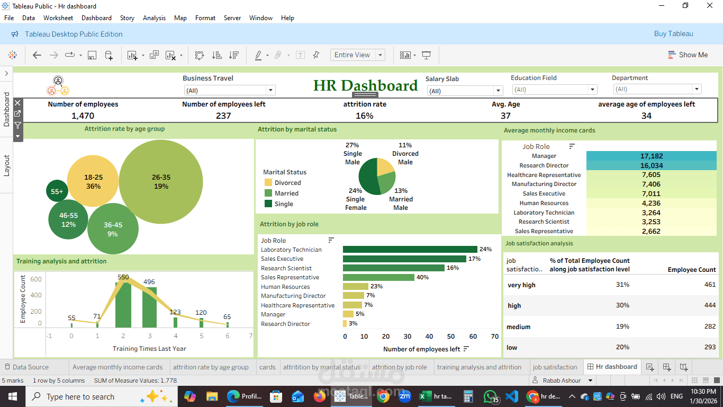Duplicate the current sheet
723x407 pixels.
[x=154, y=55]
